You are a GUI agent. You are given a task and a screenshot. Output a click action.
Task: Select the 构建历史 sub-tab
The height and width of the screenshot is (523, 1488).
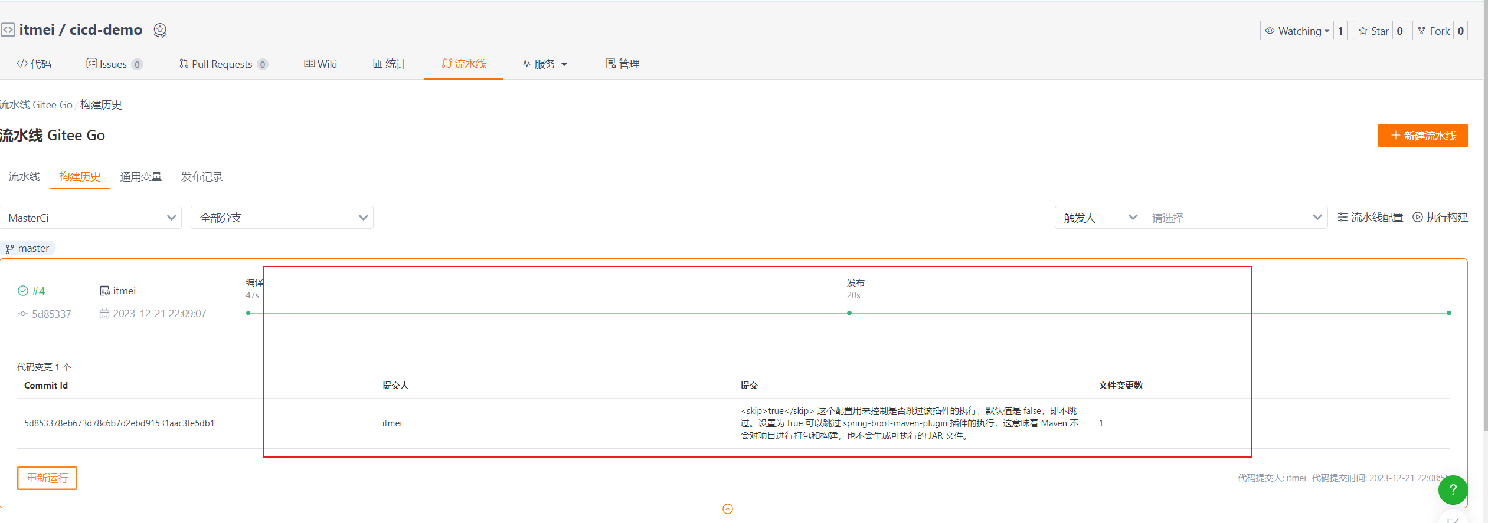[80, 176]
